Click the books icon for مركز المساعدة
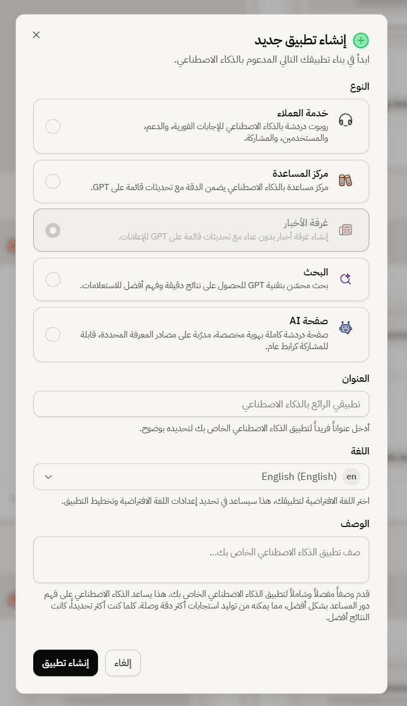Screen dimensions: 407x706 [346, 181]
